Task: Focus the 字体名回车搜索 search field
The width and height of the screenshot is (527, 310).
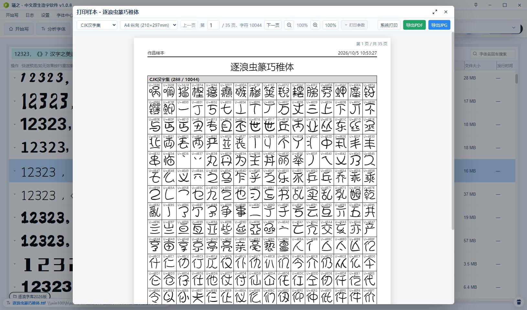Action: (x=493, y=54)
